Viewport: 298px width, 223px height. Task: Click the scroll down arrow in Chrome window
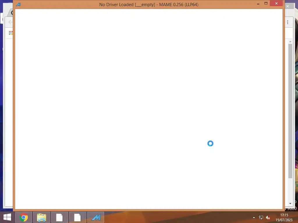point(290,204)
